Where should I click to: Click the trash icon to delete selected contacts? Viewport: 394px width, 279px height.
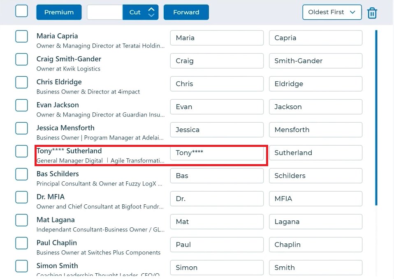(372, 13)
